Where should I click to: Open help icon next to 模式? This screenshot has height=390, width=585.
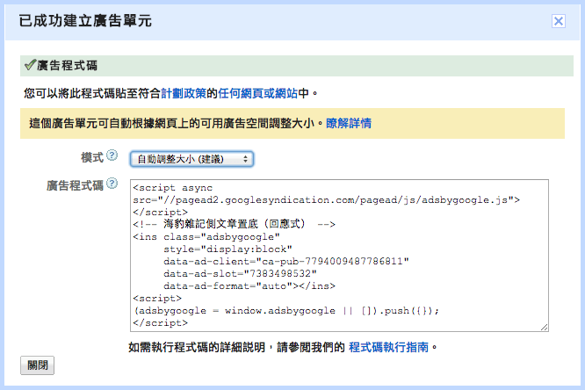[112, 155]
